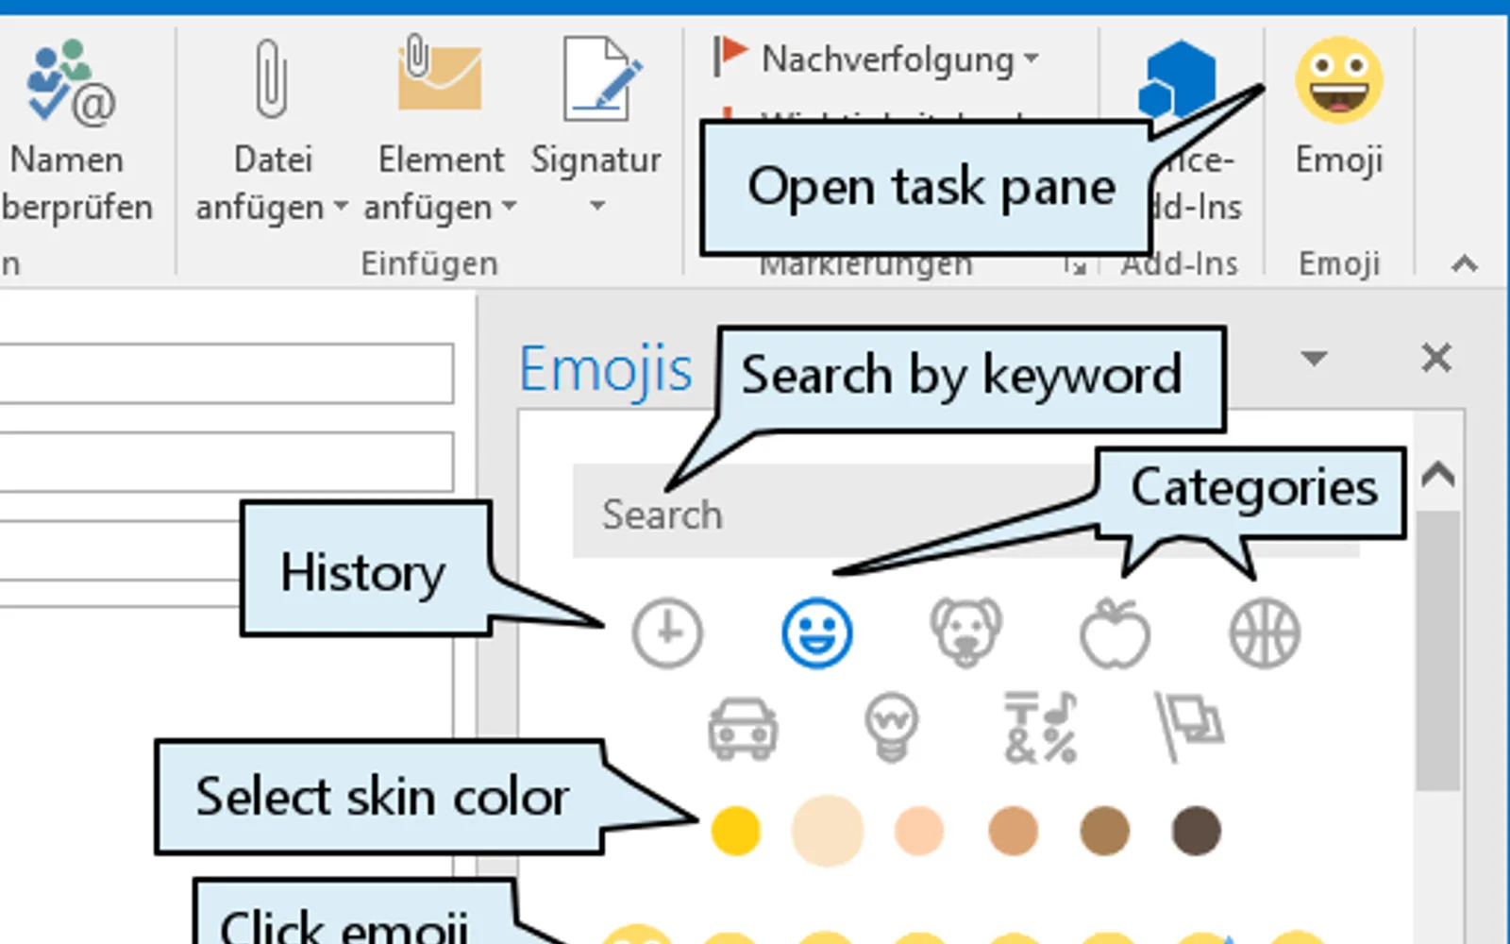1510x944 pixels.
Task: Expand the Element anfügen dropdown arrow
Action: coord(509,205)
